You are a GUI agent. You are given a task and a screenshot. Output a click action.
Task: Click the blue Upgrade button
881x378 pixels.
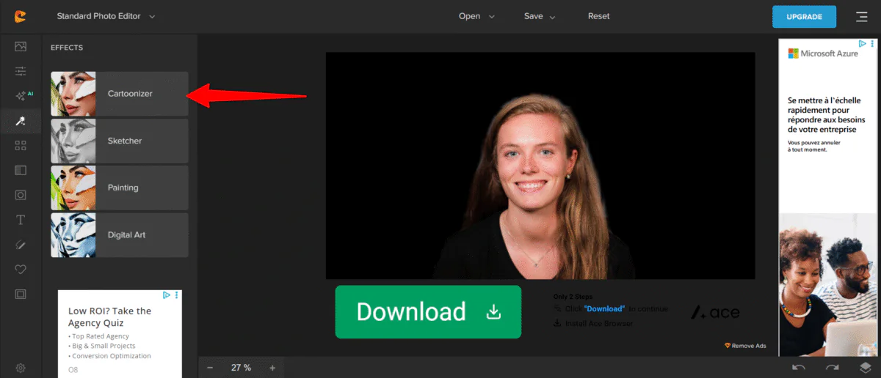pos(804,16)
